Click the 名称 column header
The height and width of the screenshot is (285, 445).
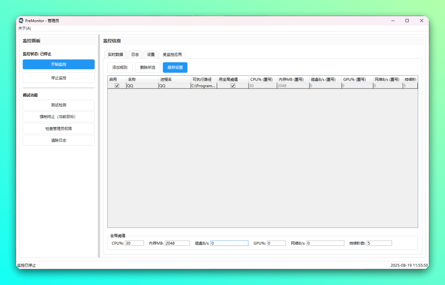click(143, 79)
